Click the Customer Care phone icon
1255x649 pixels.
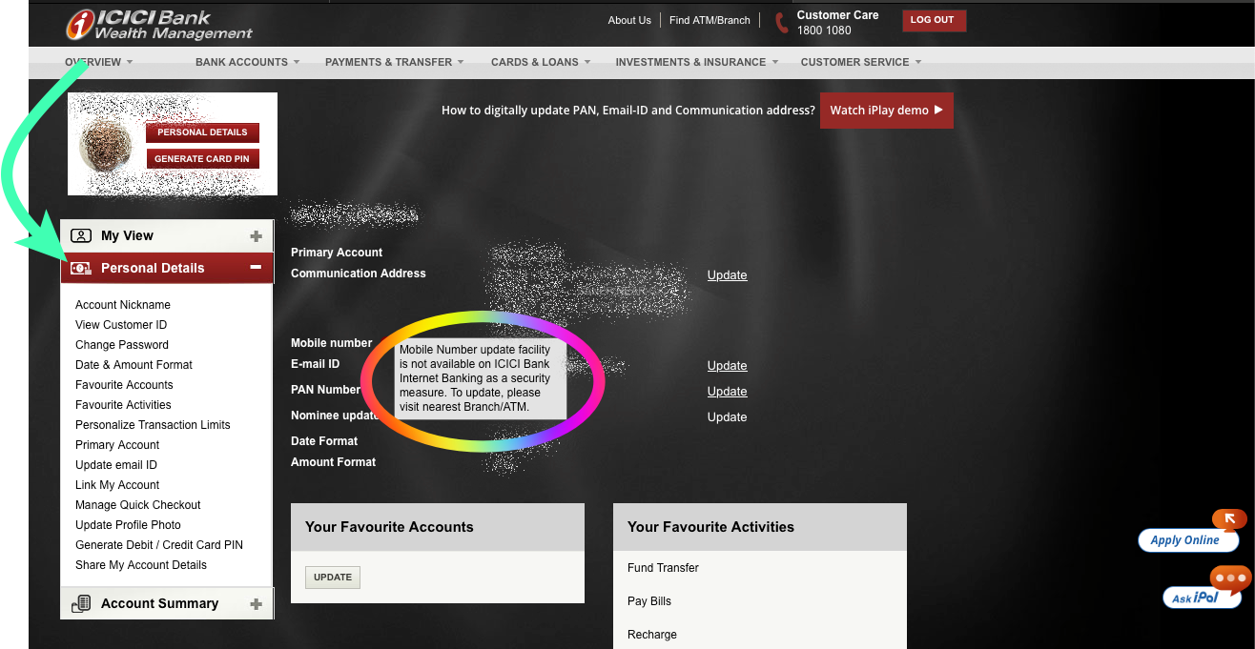(782, 23)
